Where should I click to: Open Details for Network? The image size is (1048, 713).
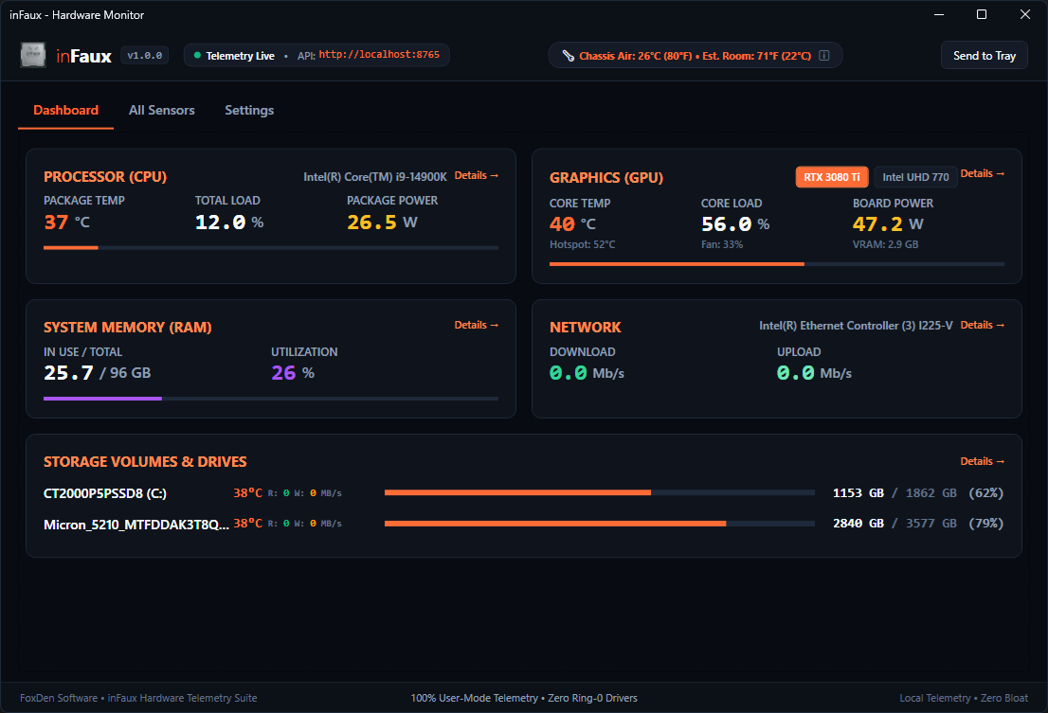coord(982,325)
